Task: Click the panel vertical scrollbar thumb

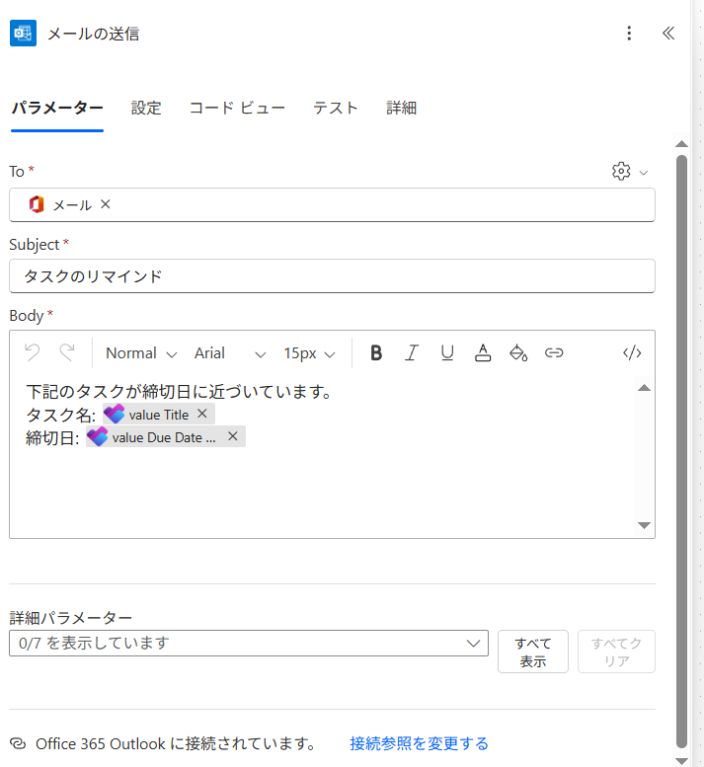Action: [681, 451]
